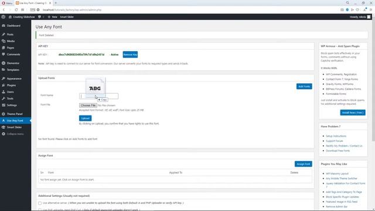Screen dimensions: 375x211
Task: Open Rectify My Problem / Contact Us link
Action: (x=344, y=146)
